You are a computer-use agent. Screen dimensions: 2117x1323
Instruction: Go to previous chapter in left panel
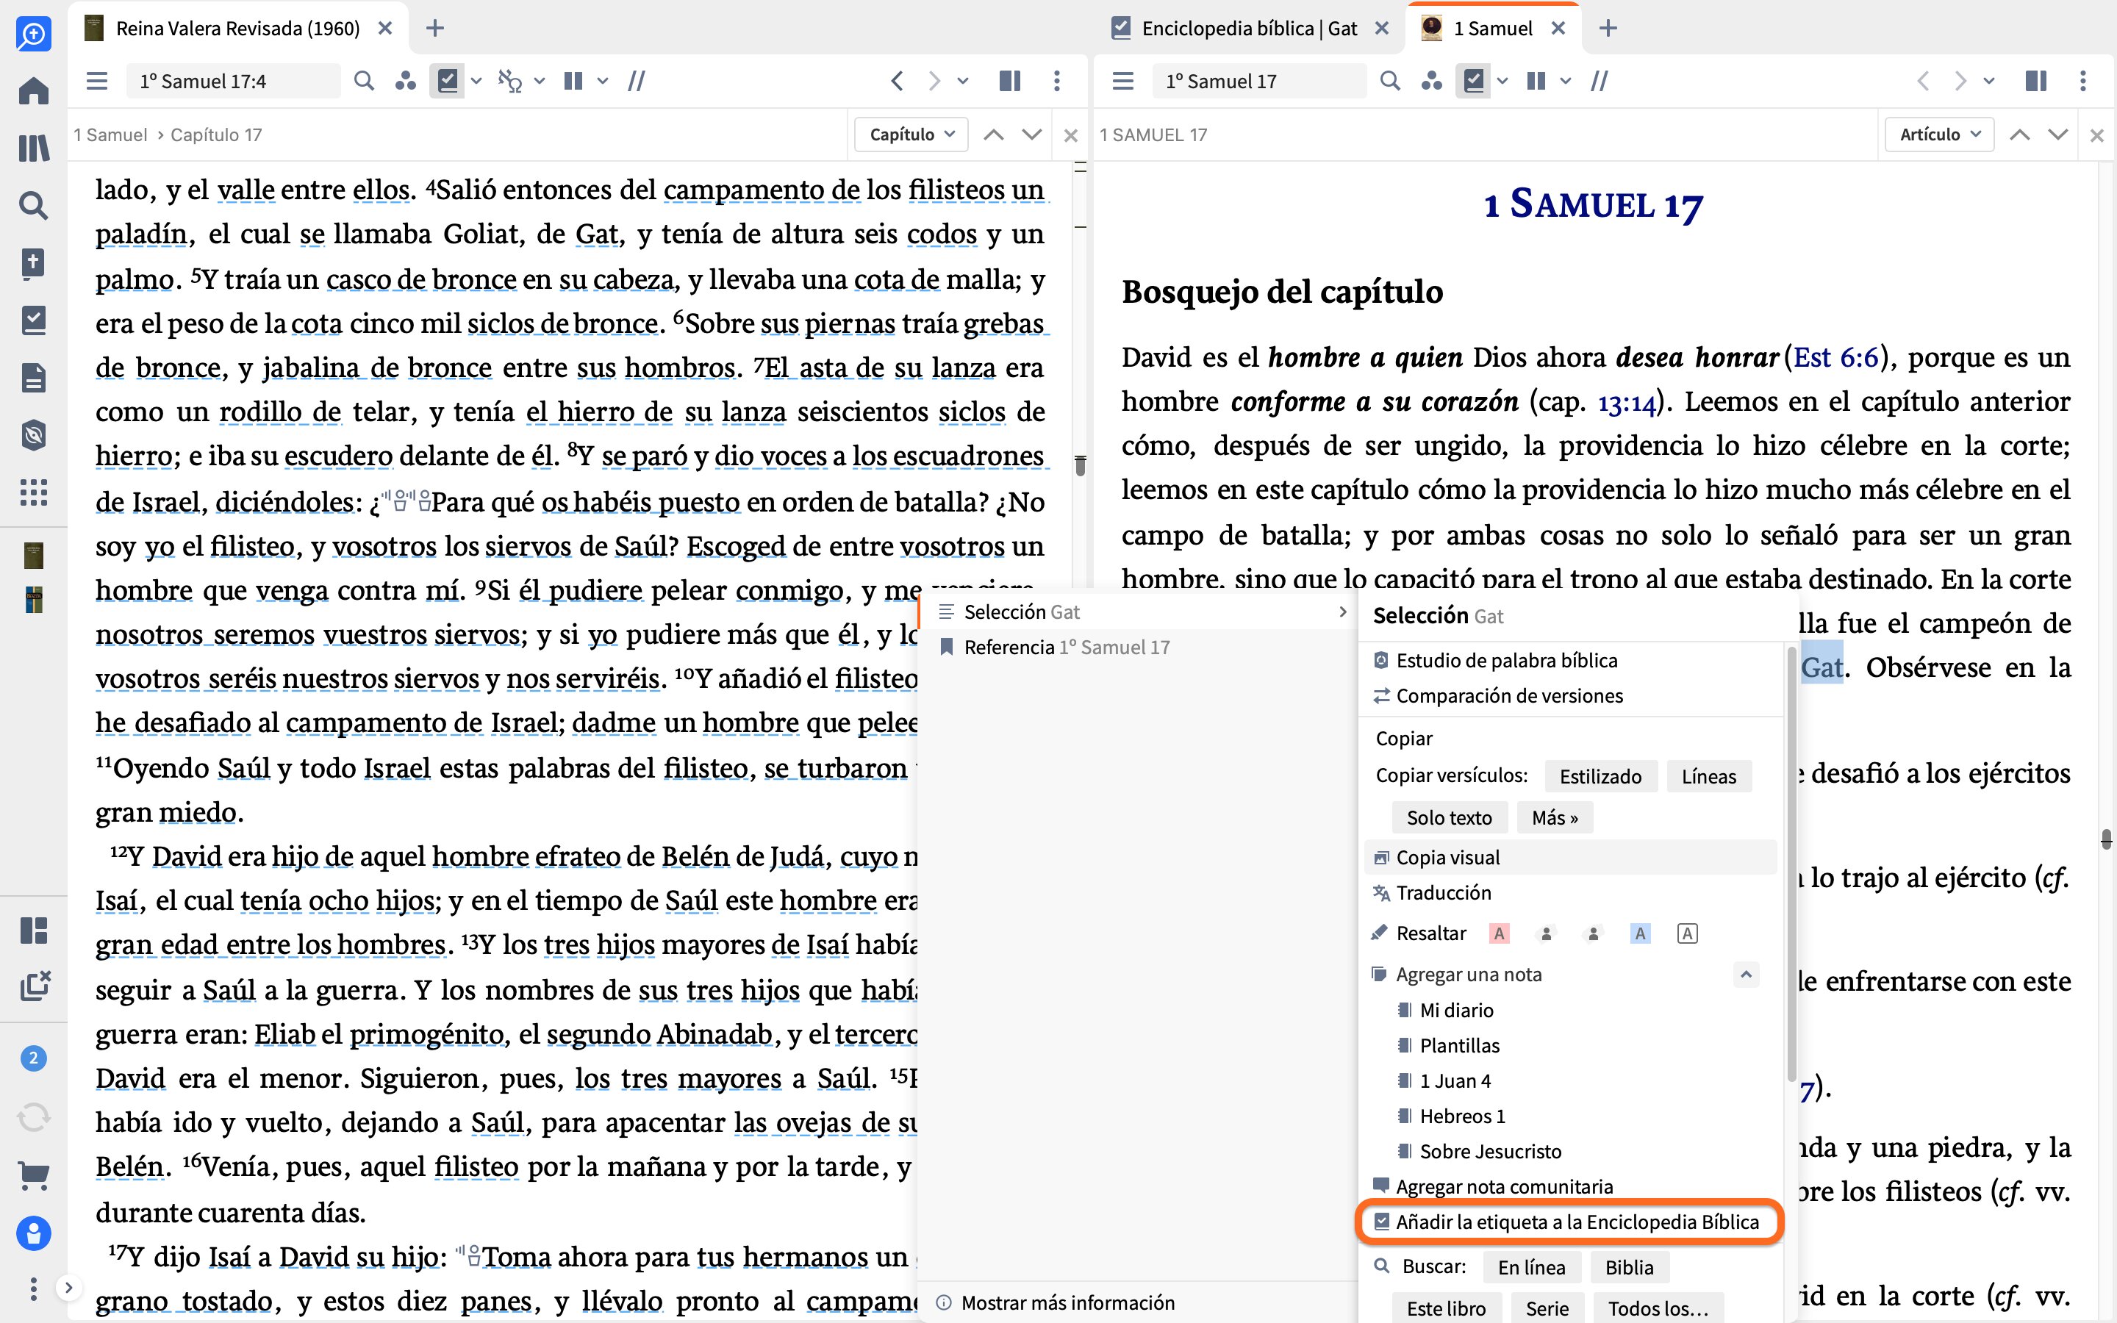(993, 135)
